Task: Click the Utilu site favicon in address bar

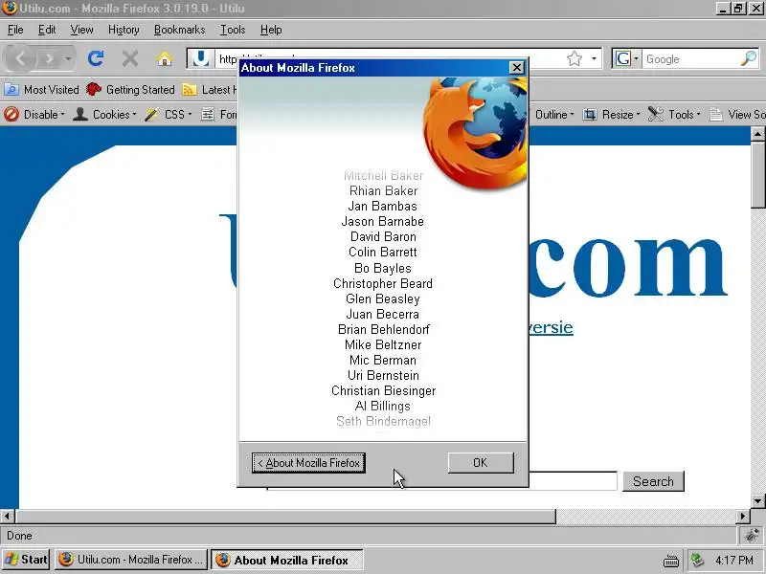Action: point(200,58)
